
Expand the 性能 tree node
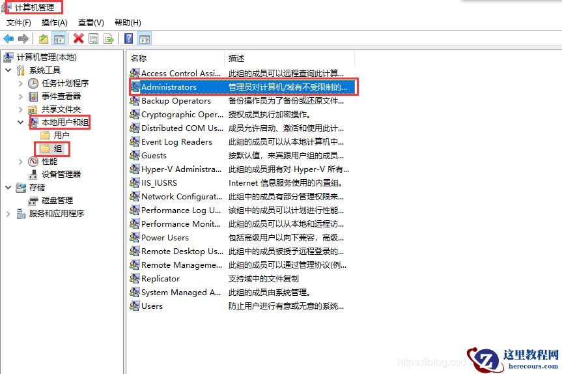coord(20,162)
